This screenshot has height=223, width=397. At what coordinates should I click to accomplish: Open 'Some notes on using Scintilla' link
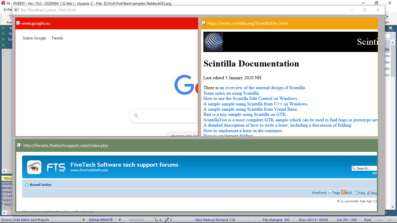tap(231, 93)
